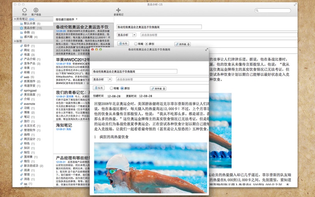Image resolution: width=315 pixels, height=197 pixels.
Task: Select the evernote tag in sidebar
Action: coord(30,103)
